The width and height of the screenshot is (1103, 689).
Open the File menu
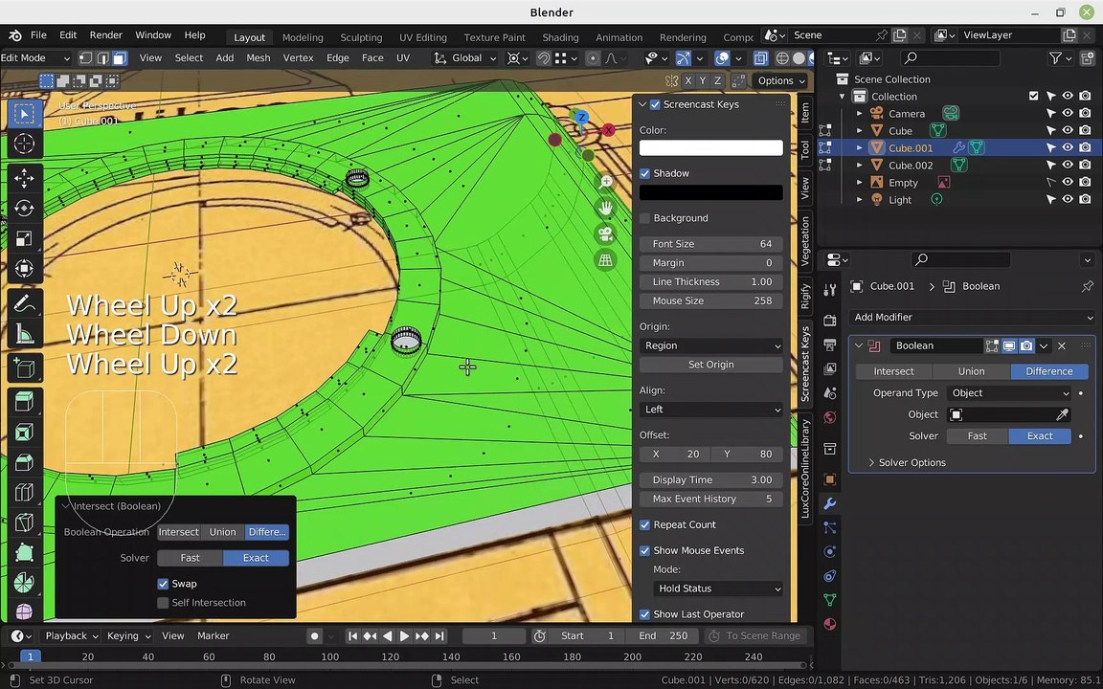point(38,35)
